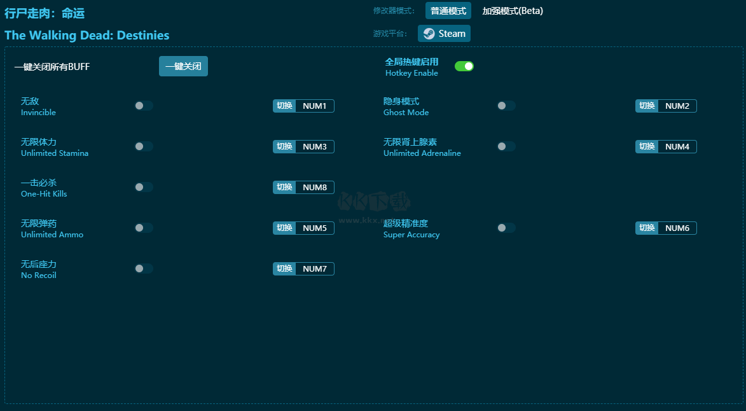This screenshot has height=411, width=746.
Task: Click the NUM4 hotkey field
Action: [677, 146]
